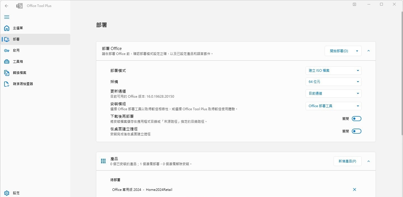This screenshot has width=403, height=197.
Task: Click the key icon for 啟用
Action: [7, 51]
